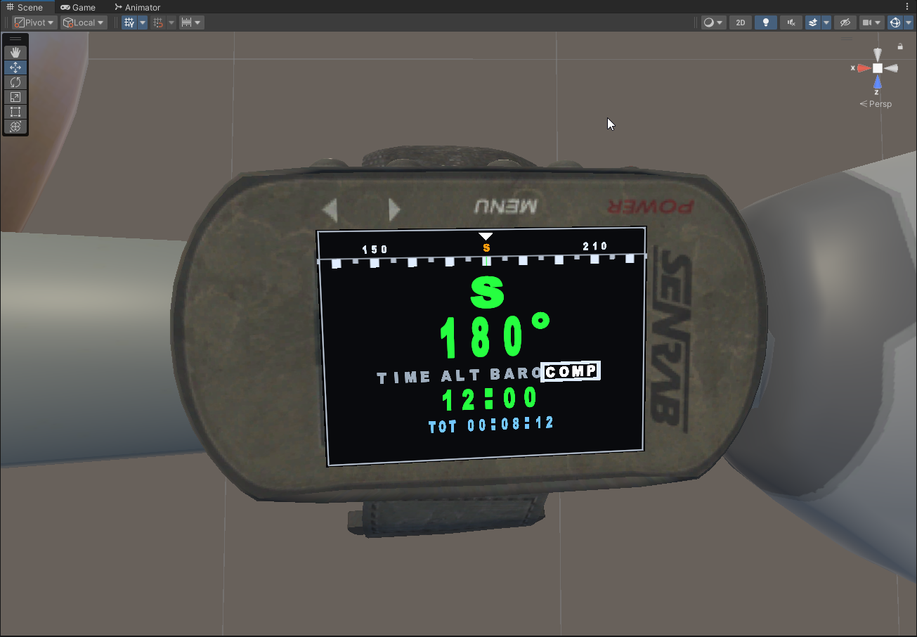The width and height of the screenshot is (917, 637).
Task: Click the 150 compass tape marking
Action: [x=375, y=250]
